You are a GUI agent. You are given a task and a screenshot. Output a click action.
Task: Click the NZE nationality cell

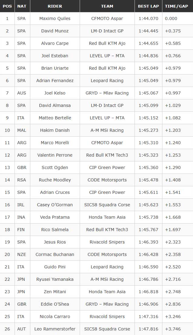[x=22, y=254]
